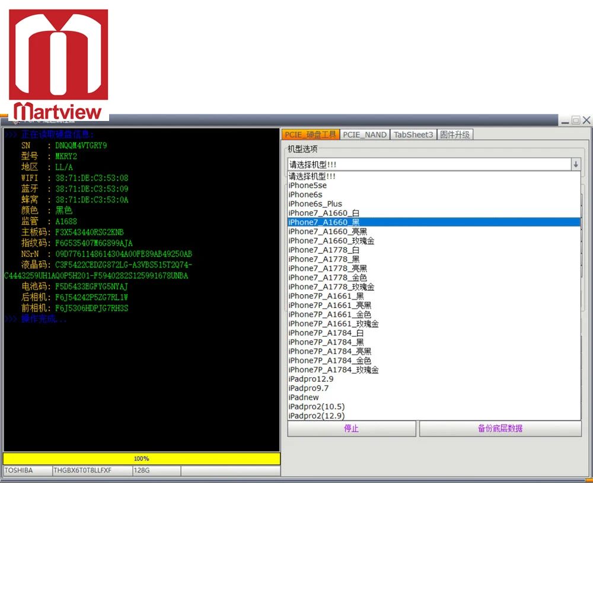The width and height of the screenshot is (593, 593).
Task: Choose iPhone7_A1778_金色 model
Action: click(x=434, y=278)
